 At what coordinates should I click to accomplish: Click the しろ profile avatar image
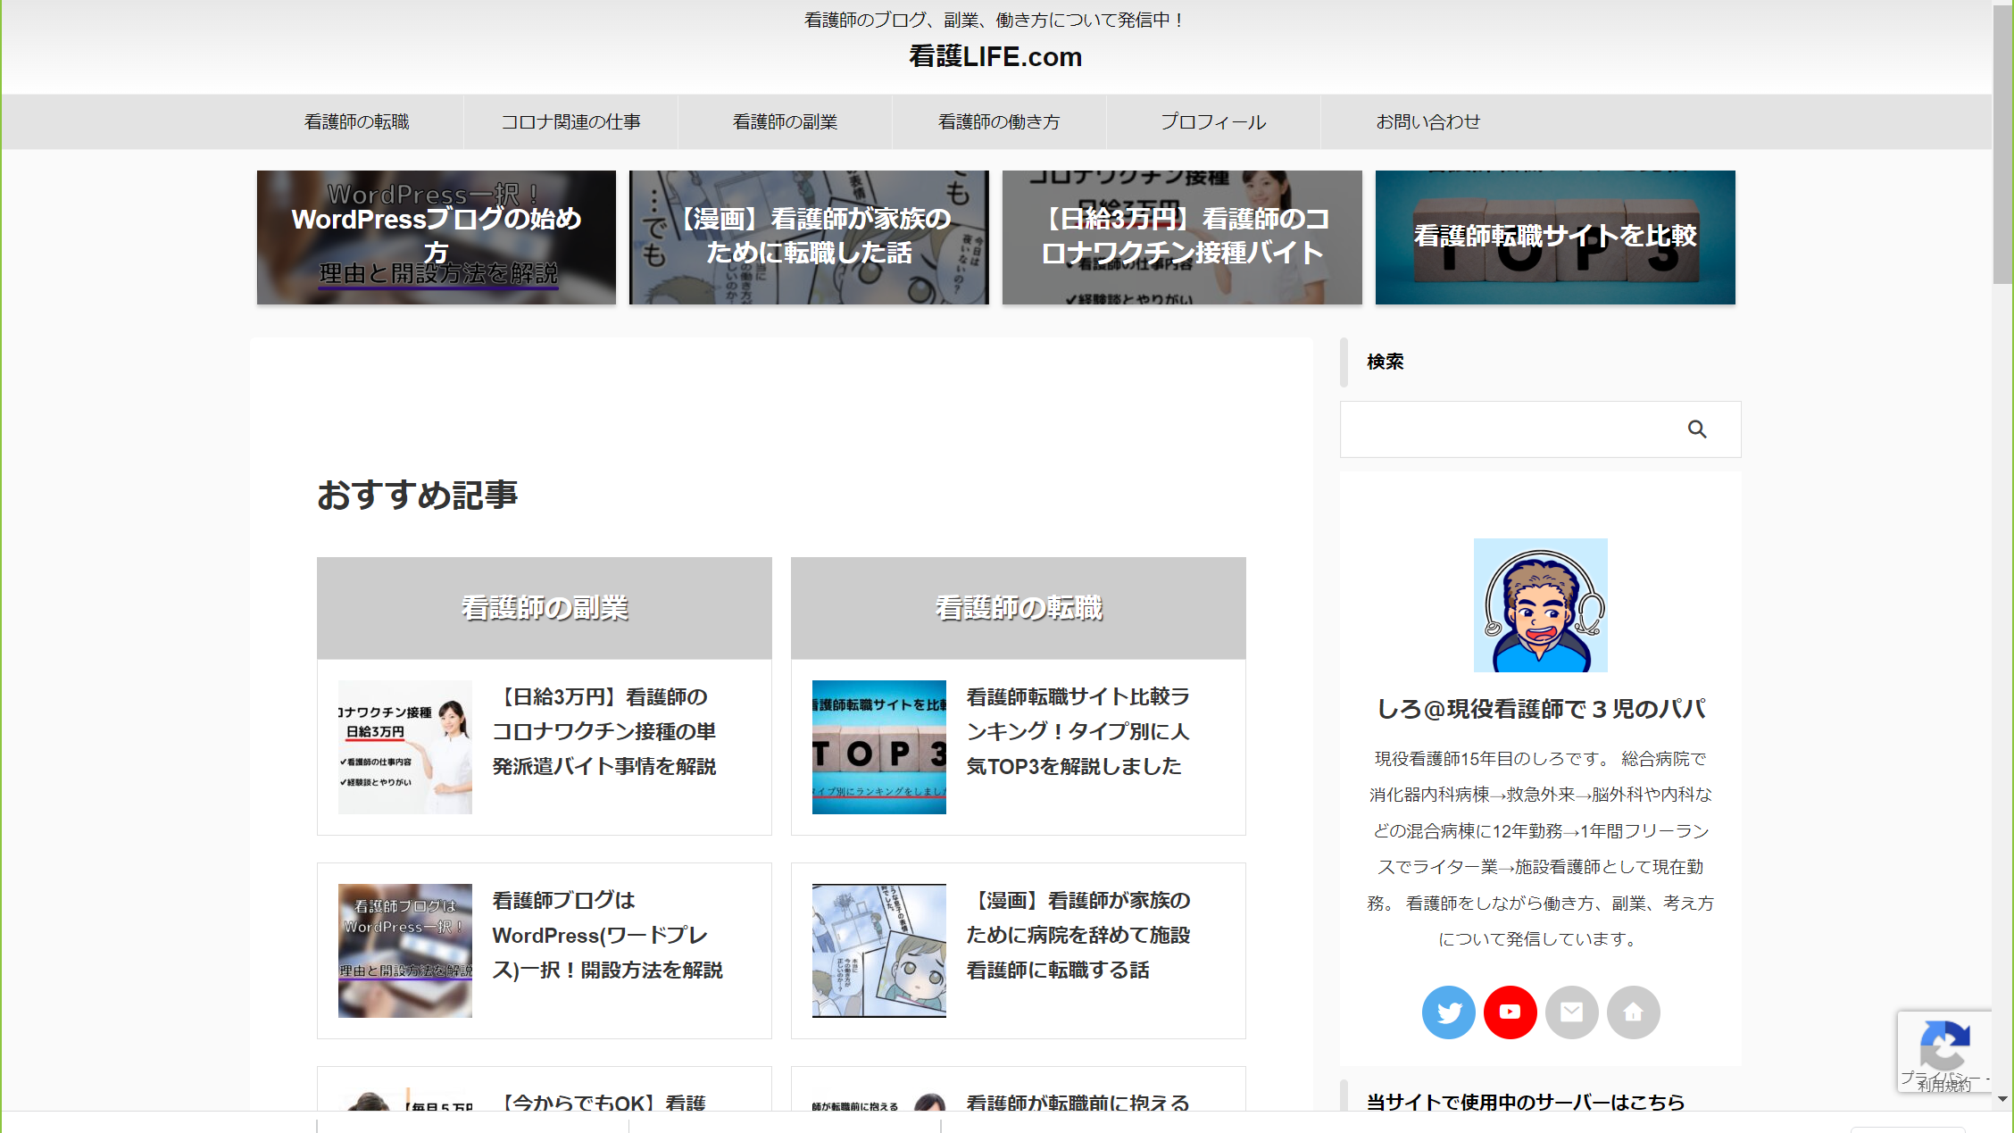pyautogui.click(x=1541, y=605)
